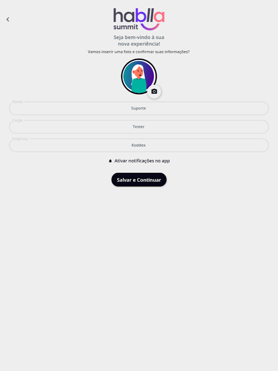This screenshot has width=278, height=371.
Task: Click the habla logo at top
Action: click(x=139, y=19)
